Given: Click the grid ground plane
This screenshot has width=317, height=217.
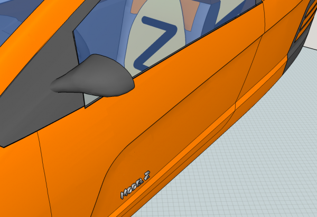Looking at the screenshot, I should 264,169.
